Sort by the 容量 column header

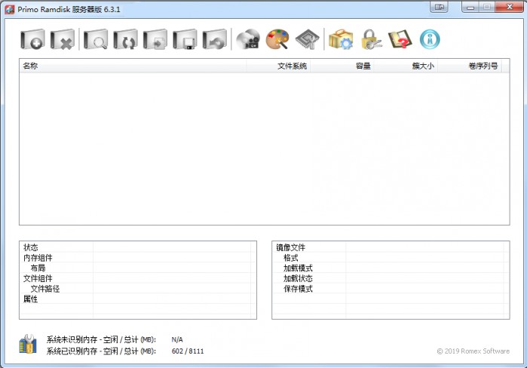(342, 66)
